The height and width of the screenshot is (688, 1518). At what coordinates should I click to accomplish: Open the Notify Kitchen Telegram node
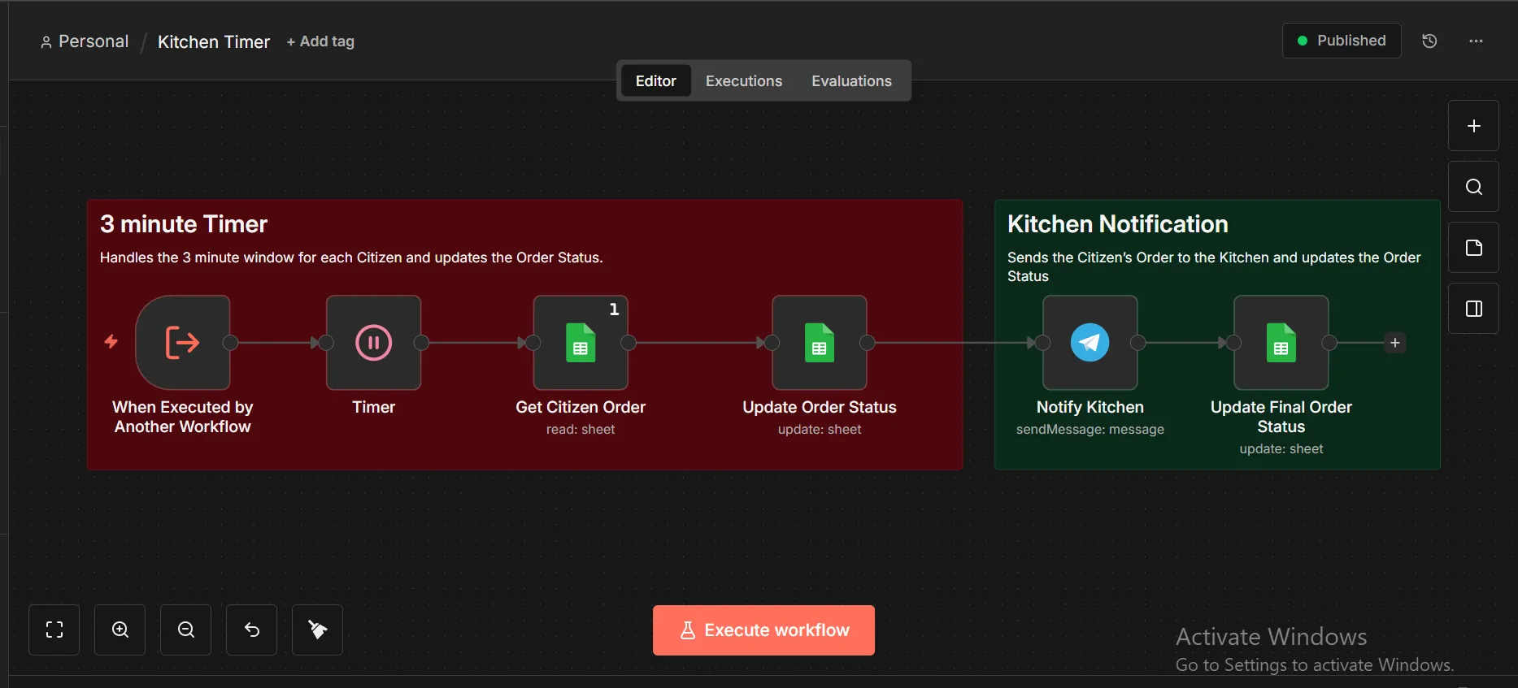click(1090, 343)
